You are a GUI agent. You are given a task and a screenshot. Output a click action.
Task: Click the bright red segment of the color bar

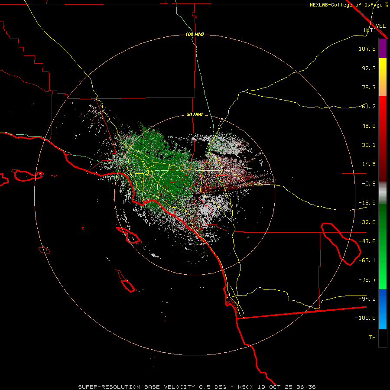click(383, 114)
